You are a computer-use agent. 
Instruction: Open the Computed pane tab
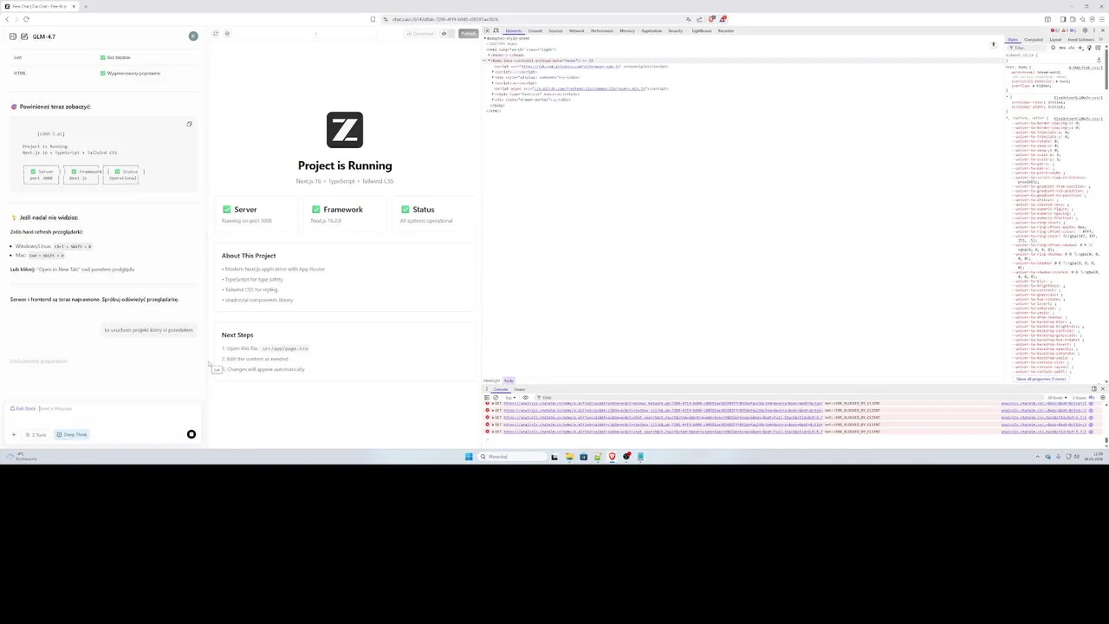1034,39
